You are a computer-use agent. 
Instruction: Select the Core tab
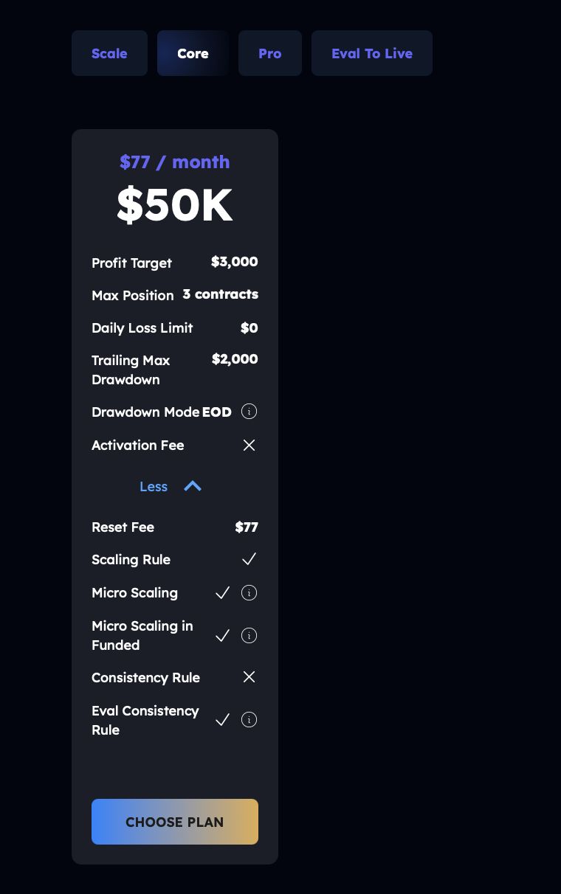coord(193,53)
